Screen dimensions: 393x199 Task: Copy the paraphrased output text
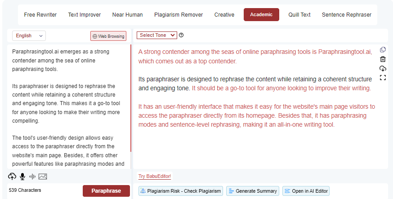coord(383,50)
